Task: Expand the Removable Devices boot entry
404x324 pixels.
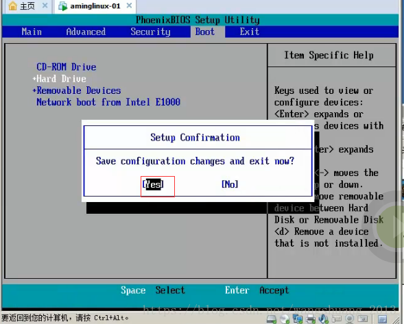Action: tap(77, 90)
